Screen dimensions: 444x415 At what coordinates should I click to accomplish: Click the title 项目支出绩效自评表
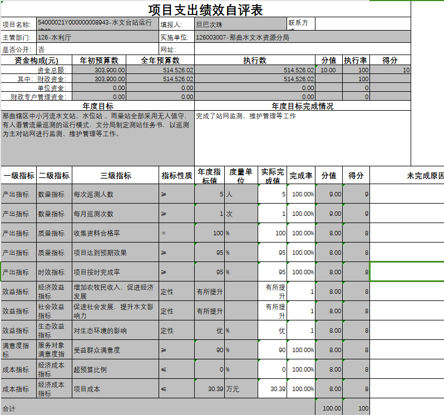(x=205, y=10)
